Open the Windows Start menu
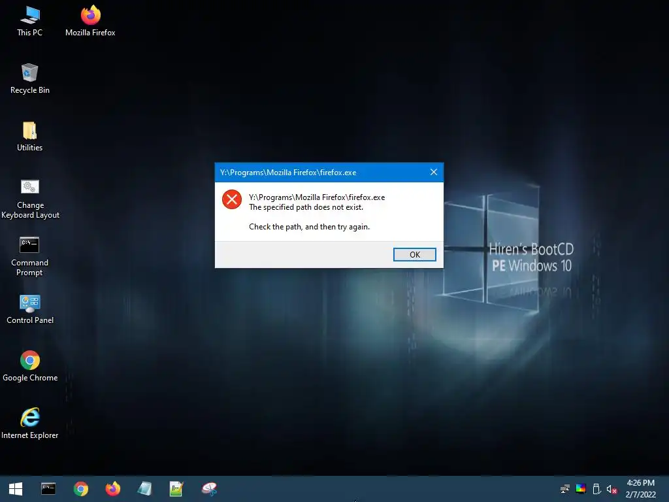Viewport: 669px width, 502px height. (x=16, y=489)
